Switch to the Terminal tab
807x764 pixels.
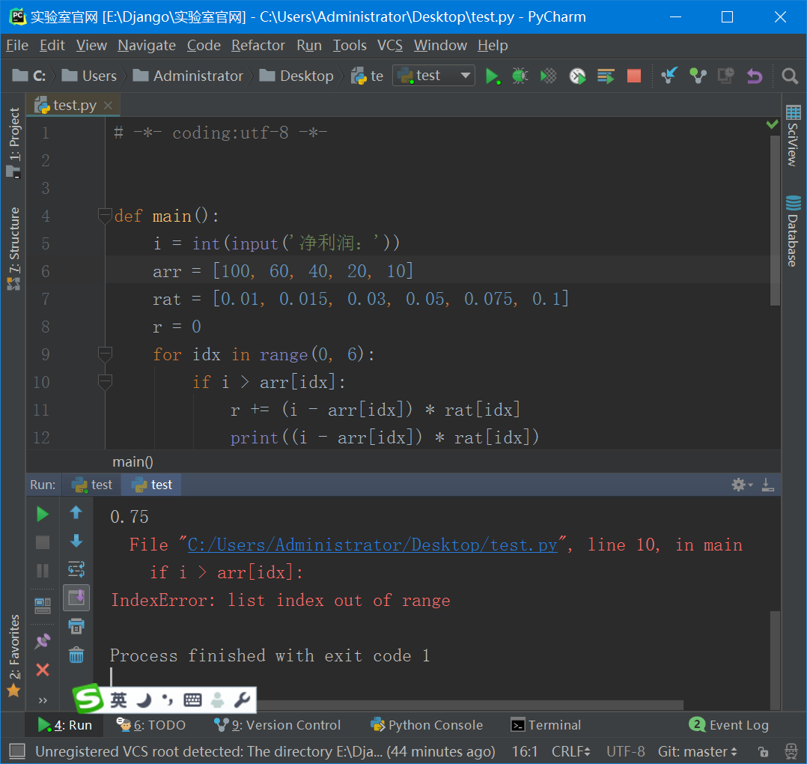point(546,725)
